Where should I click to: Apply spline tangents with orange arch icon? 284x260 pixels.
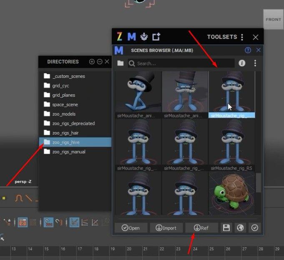19,198
